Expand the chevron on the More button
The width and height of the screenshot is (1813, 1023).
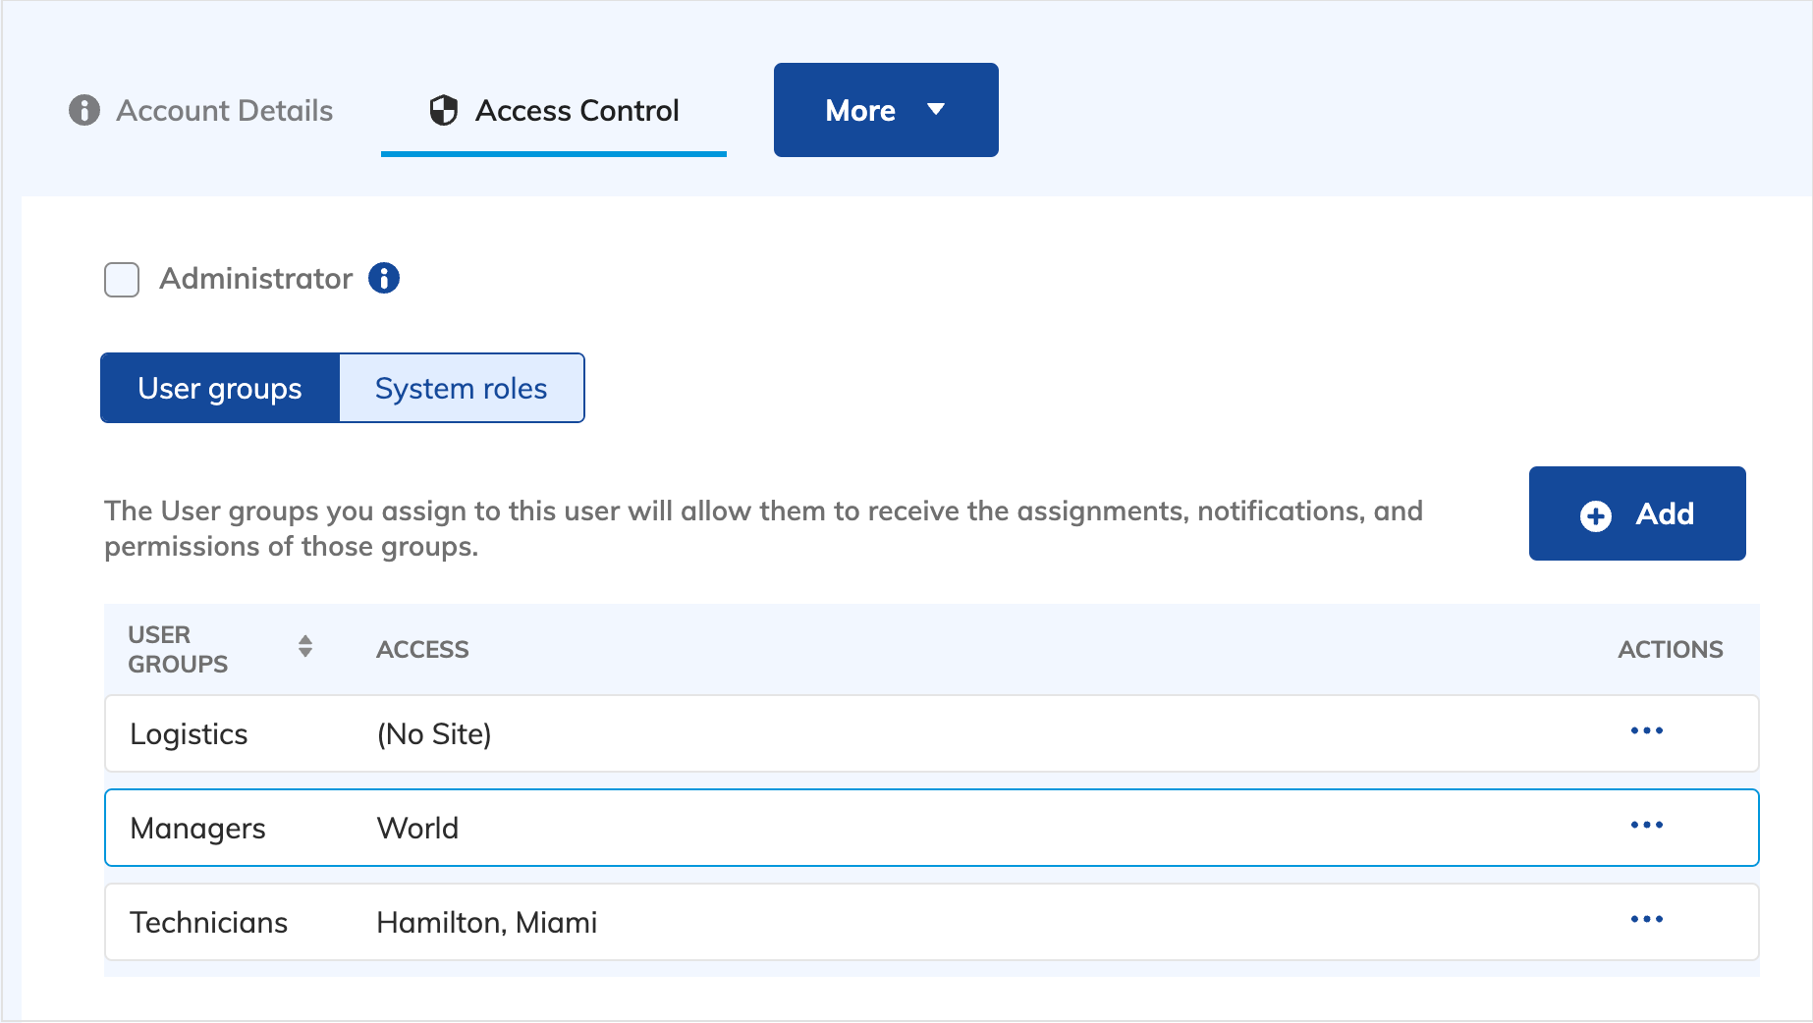click(935, 110)
